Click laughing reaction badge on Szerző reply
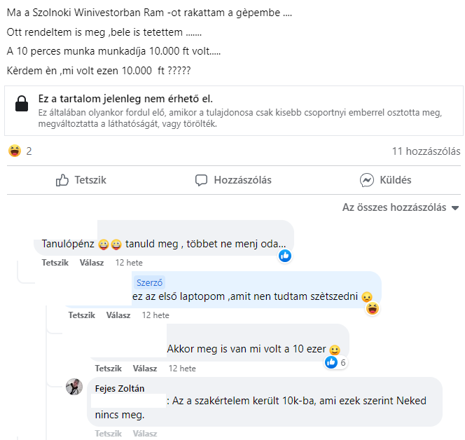Viewport: 465px width, 440px height. [373, 308]
